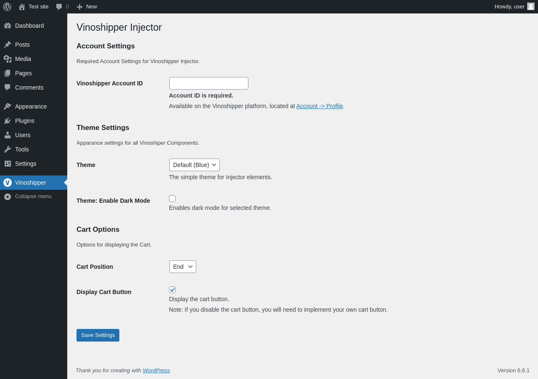Focus the Vinoshipper Account ID field

coord(209,83)
